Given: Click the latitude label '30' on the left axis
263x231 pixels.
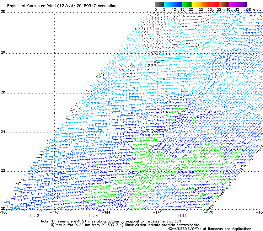Looking at the screenshot, I should click(x=3, y=12).
